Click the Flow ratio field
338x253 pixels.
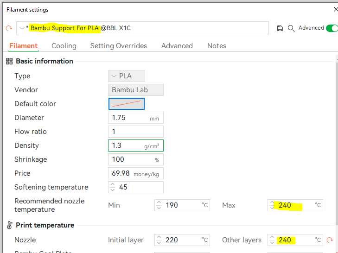click(x=135, y=132)
